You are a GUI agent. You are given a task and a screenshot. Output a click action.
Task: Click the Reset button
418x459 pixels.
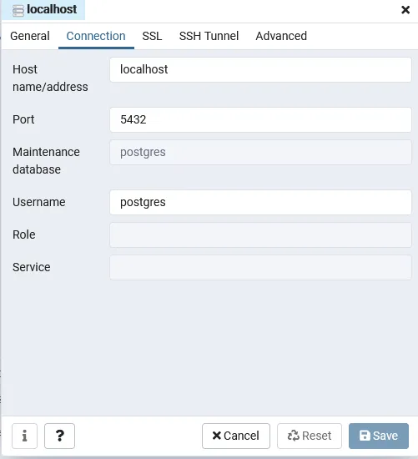(310, 436)
